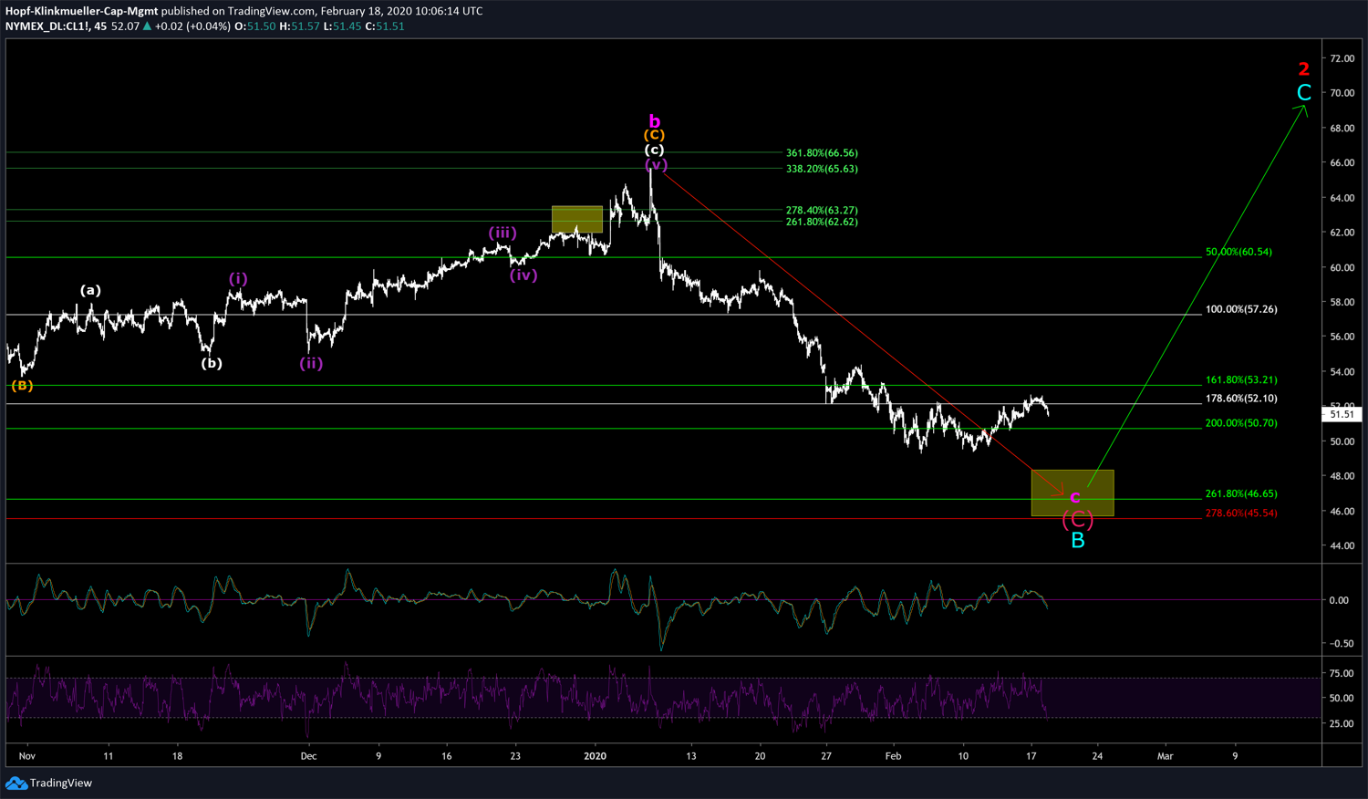Click the red wave label 2
The width and height of the screenshot is (1368, 799).
[x=1303, y=69]
